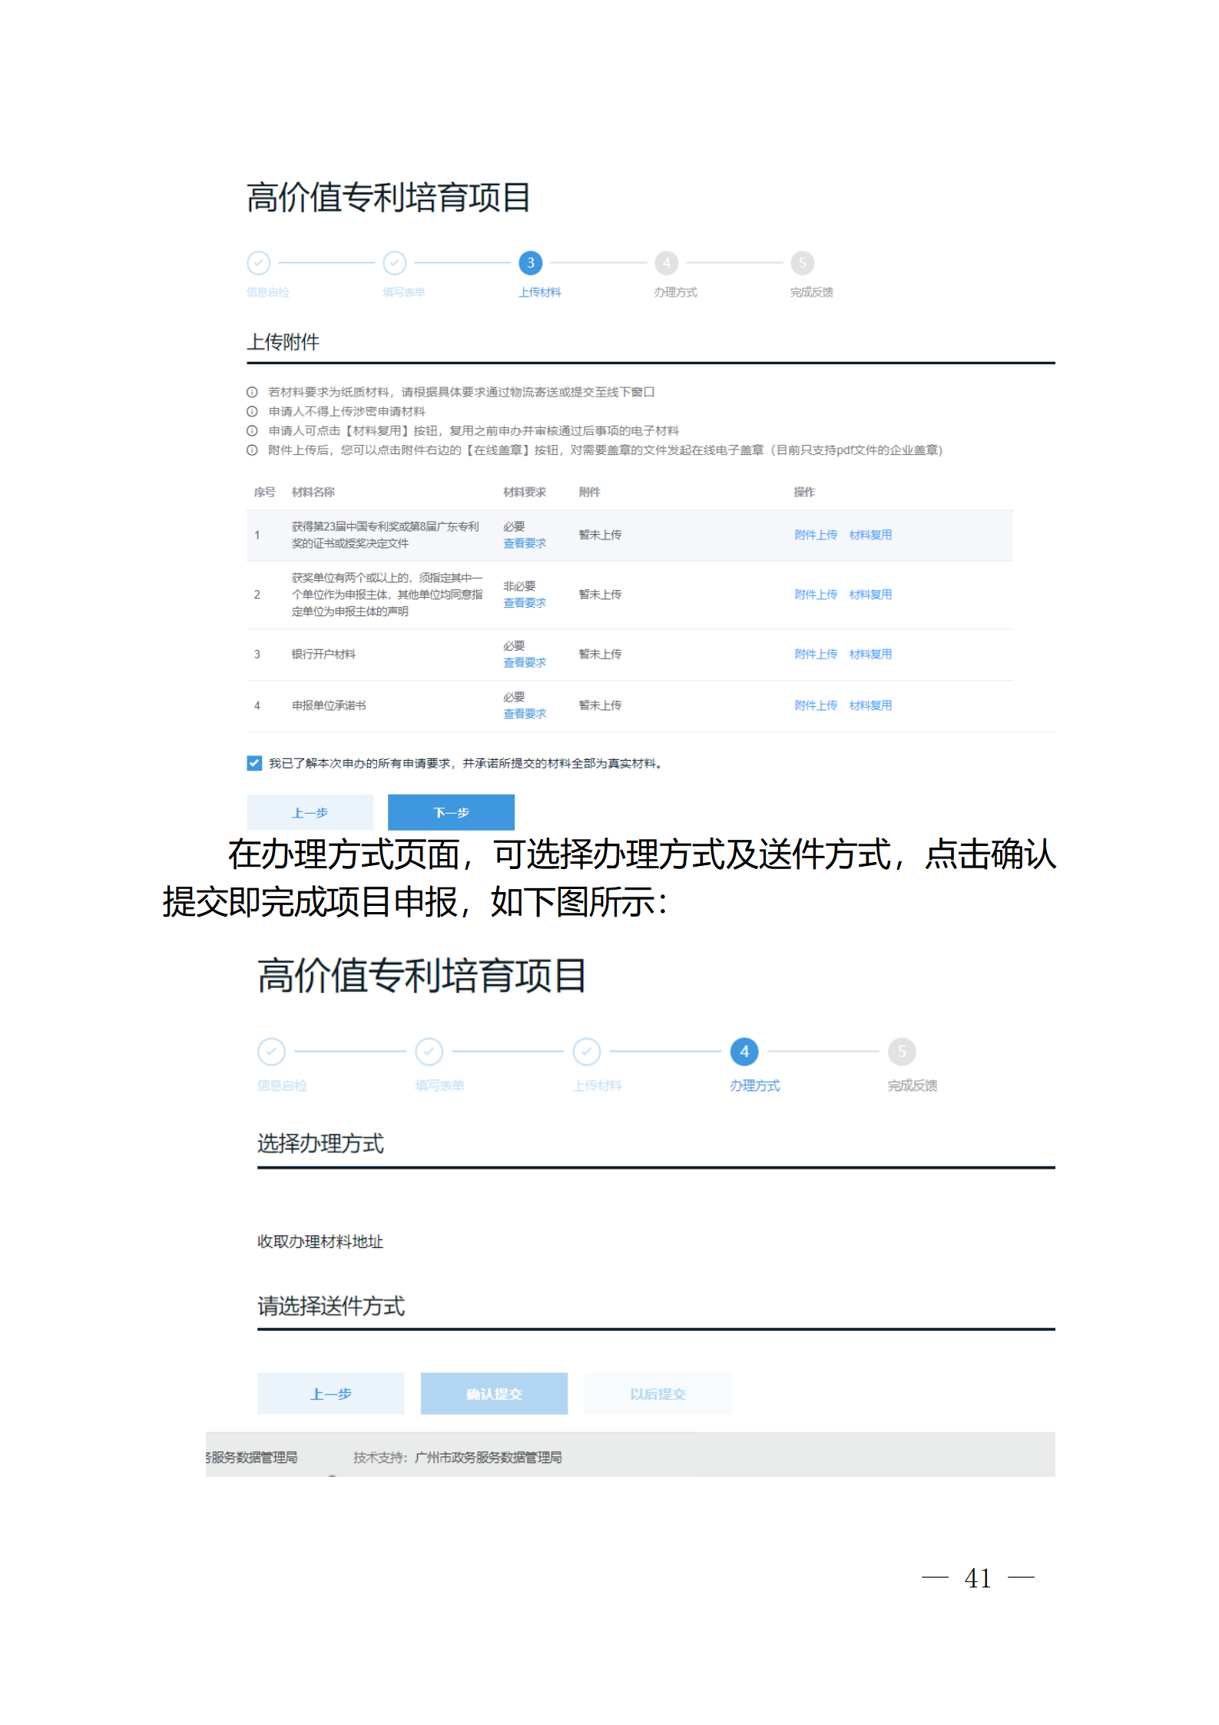Select 完成反馈 step label in lower wizard
This screenshot has width=1219, height=1725.
pos(912,1085)
